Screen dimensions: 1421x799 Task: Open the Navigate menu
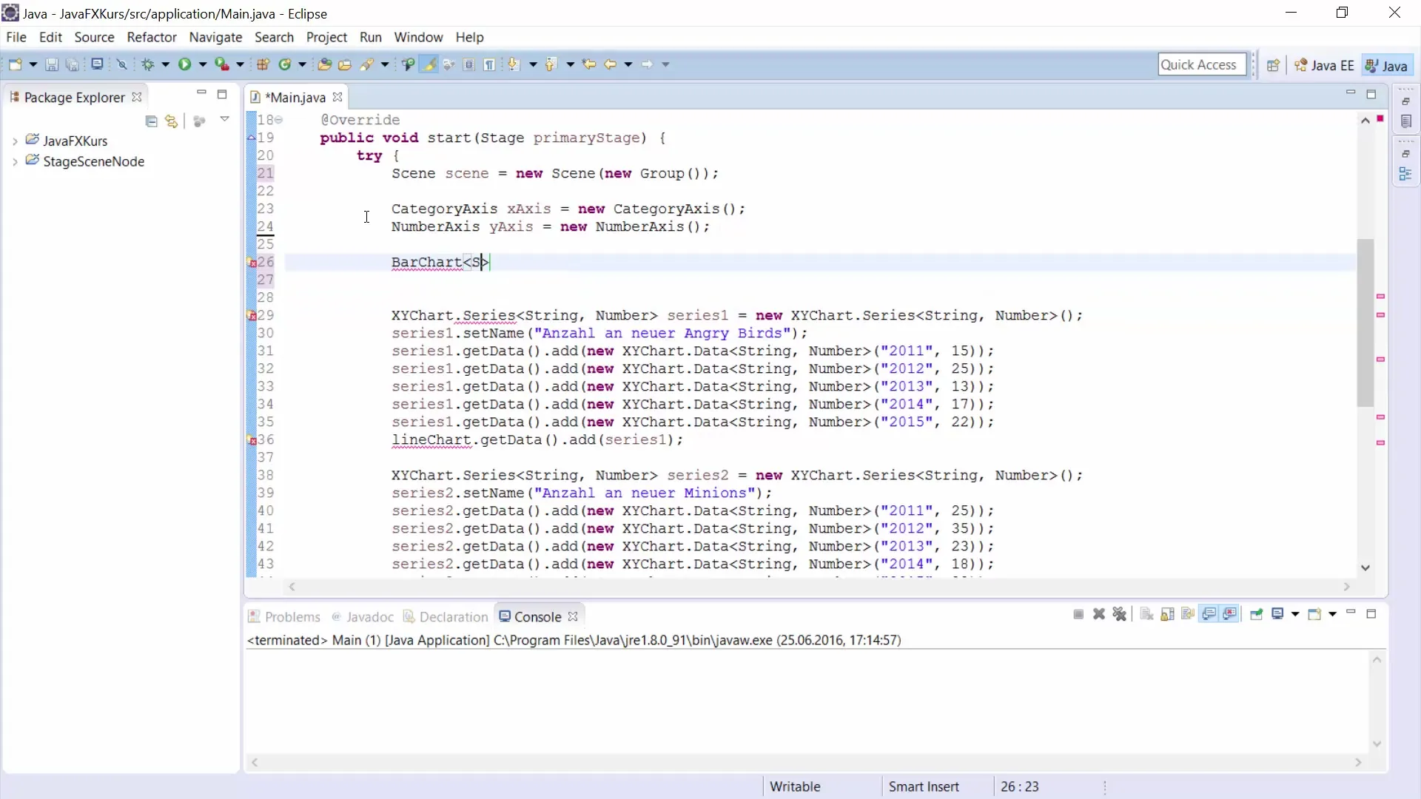click(x=215, y=37)
